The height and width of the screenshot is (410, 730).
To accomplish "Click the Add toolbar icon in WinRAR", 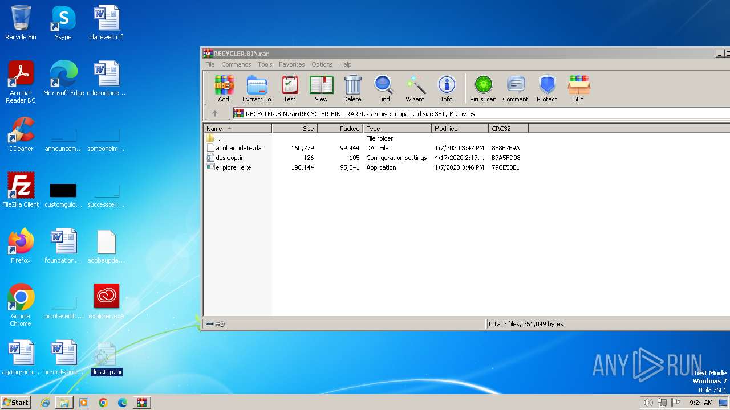I will (224, 89).
